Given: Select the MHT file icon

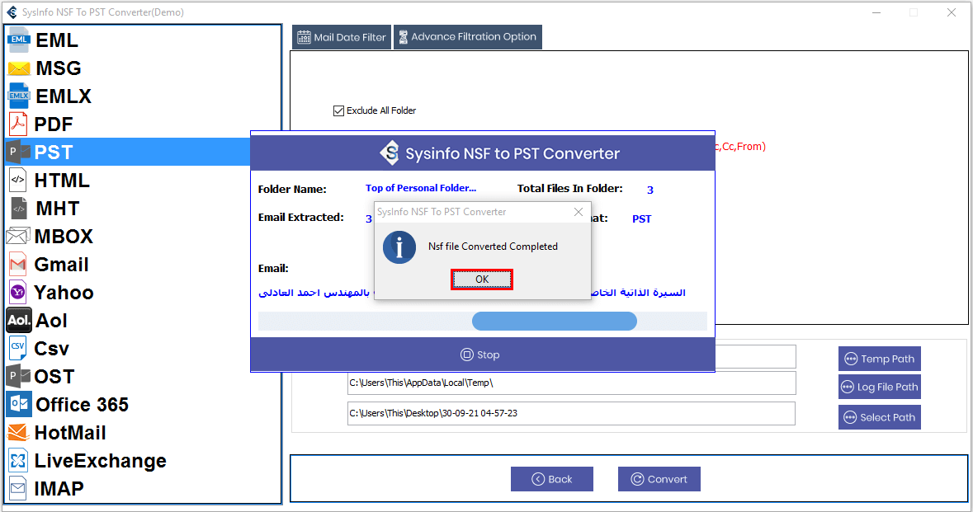Looking at the screenshot, I should coord(19,209).
